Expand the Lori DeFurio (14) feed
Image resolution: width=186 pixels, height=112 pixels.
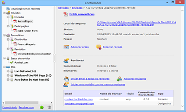pos(8,71)
